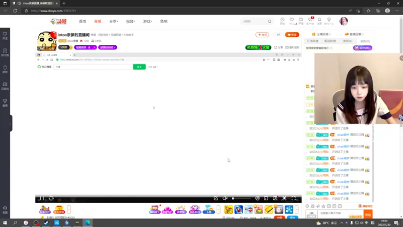Viewport: 403px width, 227px height.
Task: Toggle fullscreen mode in player
Action: (x=294, y=198)
